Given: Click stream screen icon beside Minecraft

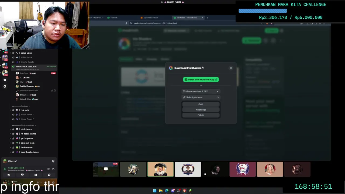Looking at the screenshot, I should coord(53,161).
